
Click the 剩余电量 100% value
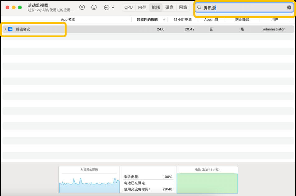point(167,177)
